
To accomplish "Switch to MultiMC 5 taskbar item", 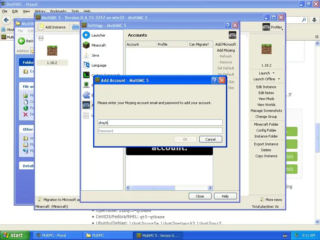I will (158, 236).
